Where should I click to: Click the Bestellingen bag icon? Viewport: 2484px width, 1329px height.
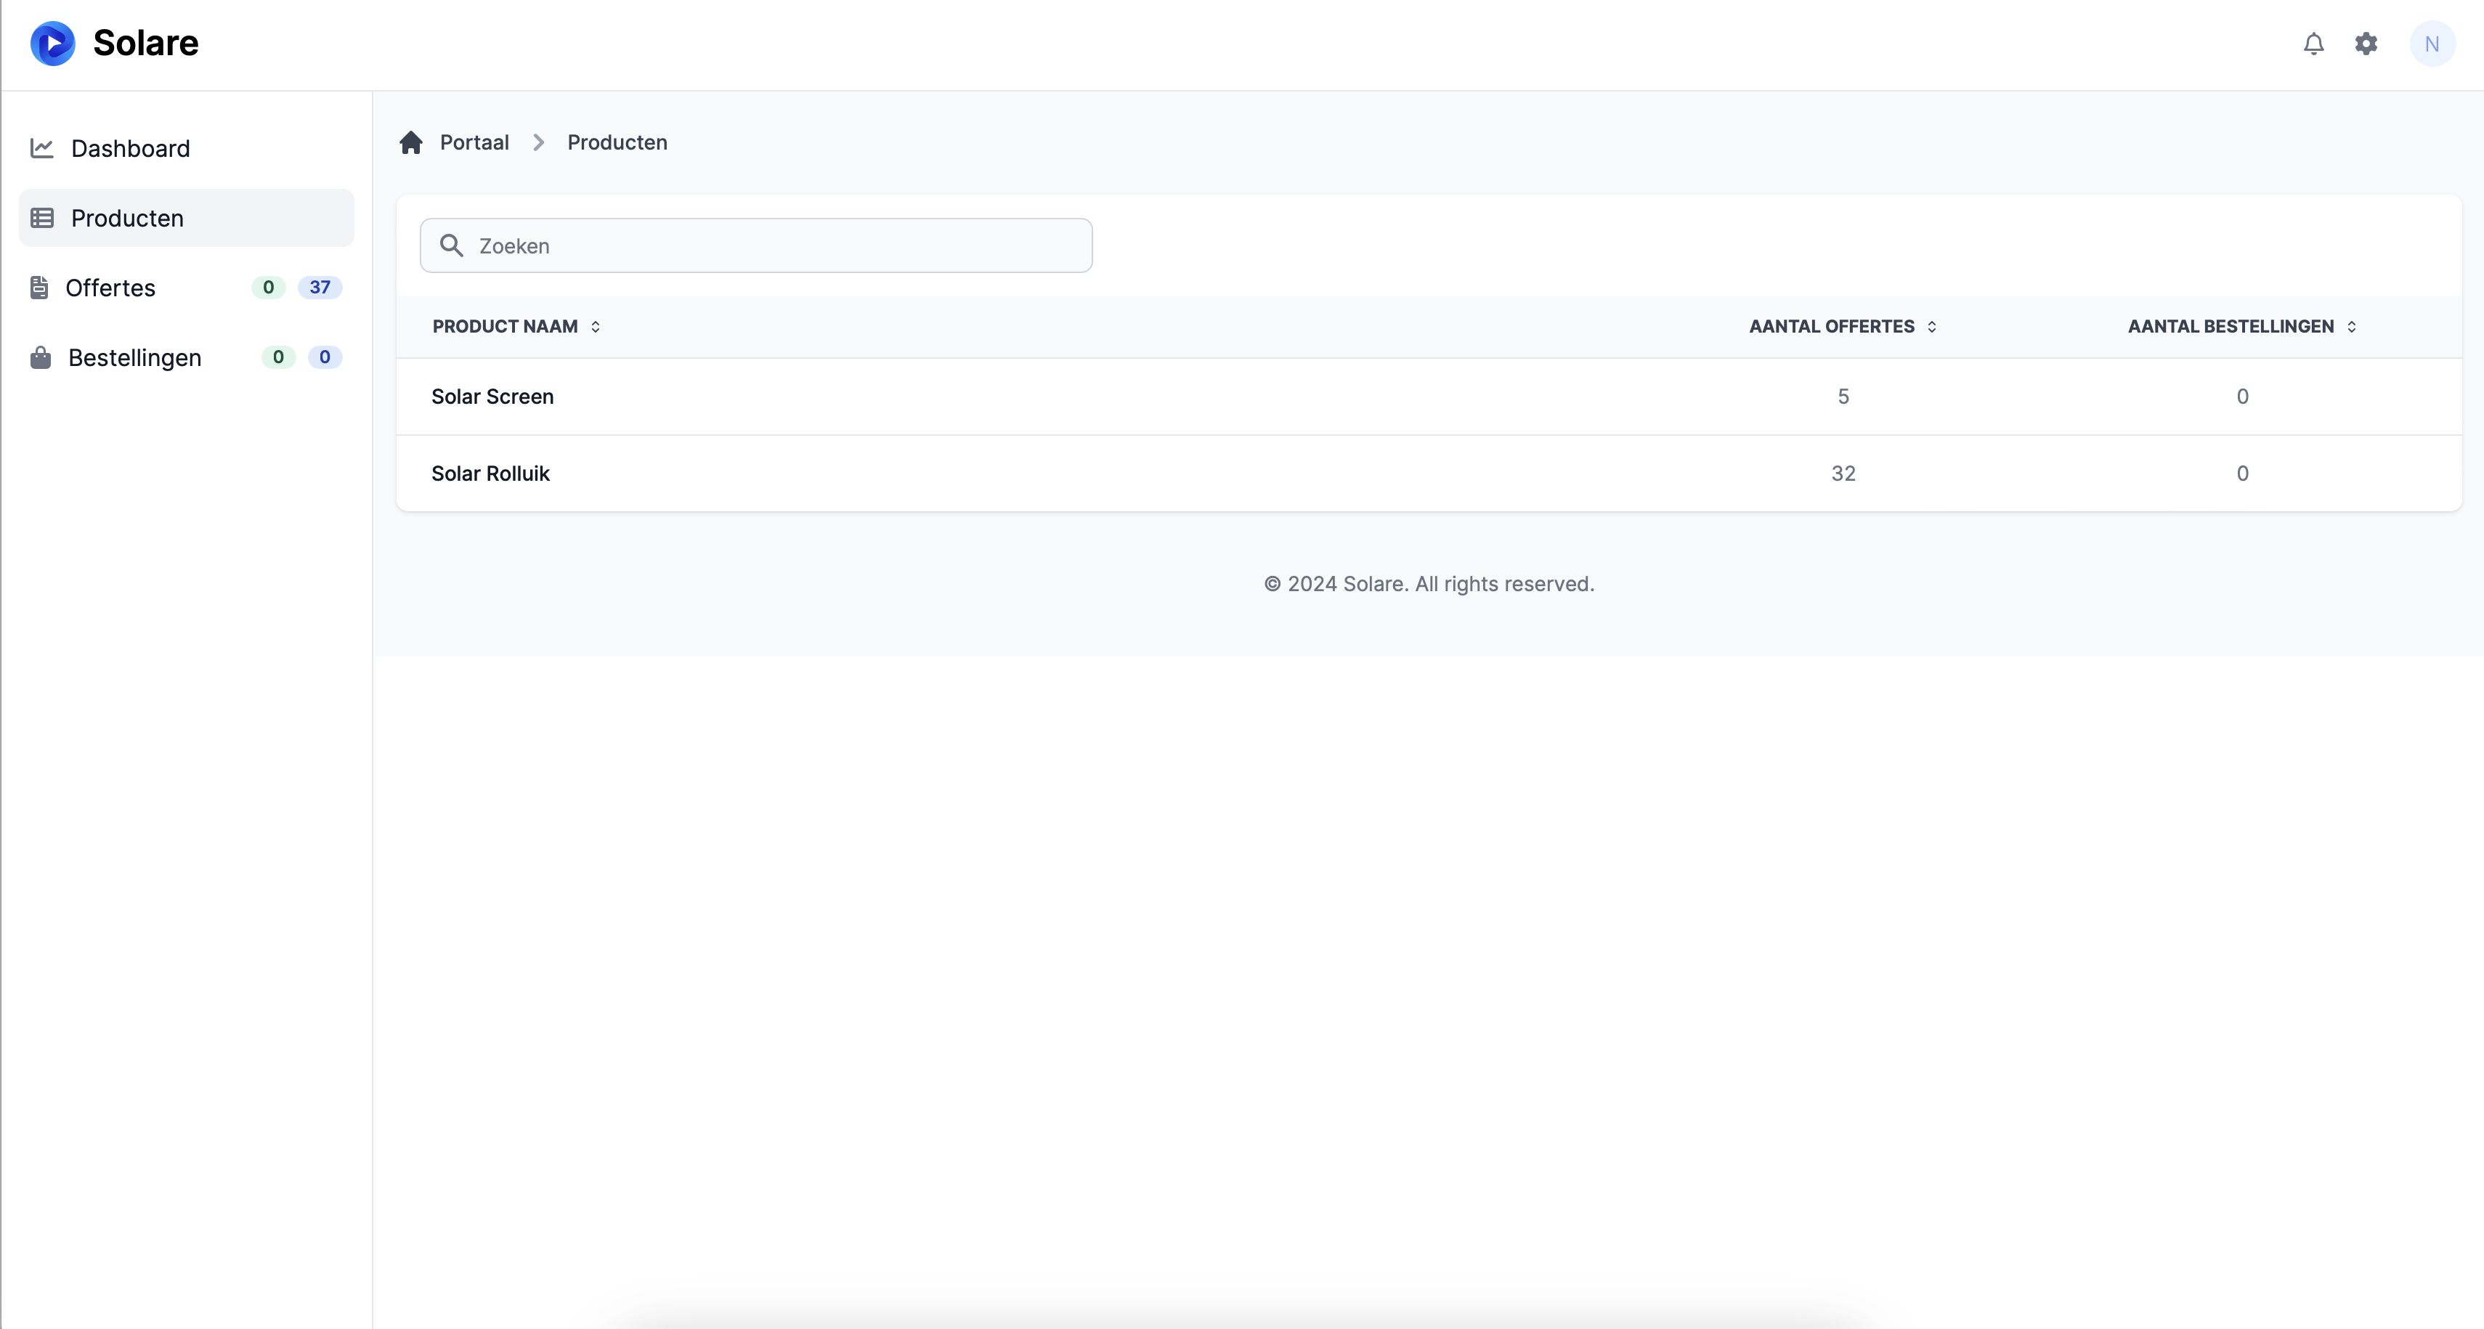(x=41, y=357)
